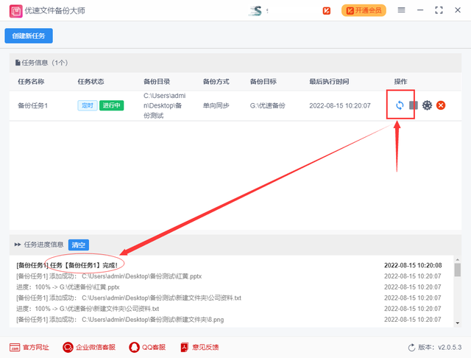
Task: Open the hamburger menu in title bar
Action: tap(401, 10)
